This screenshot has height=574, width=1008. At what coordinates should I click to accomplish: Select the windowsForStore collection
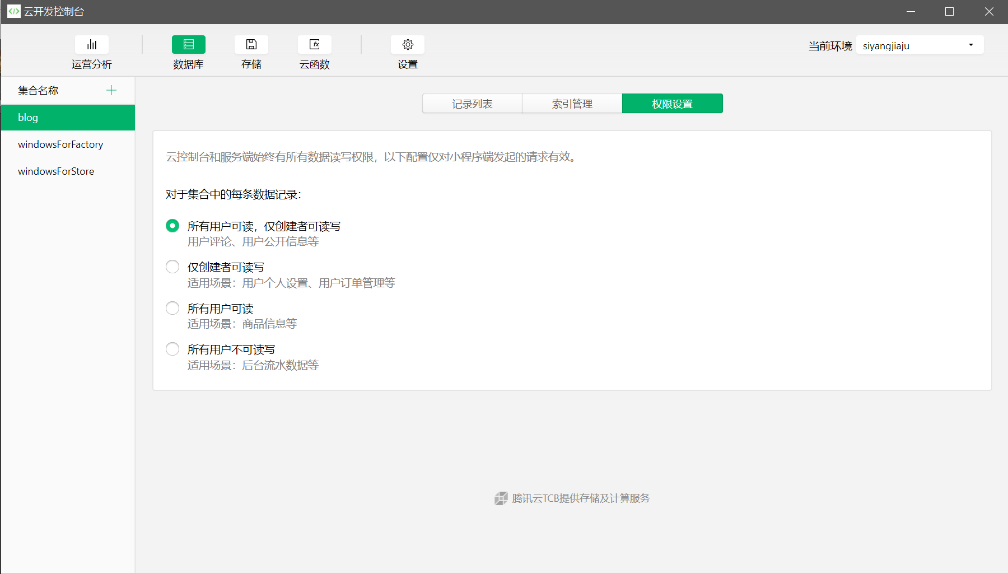pos(56,171)
